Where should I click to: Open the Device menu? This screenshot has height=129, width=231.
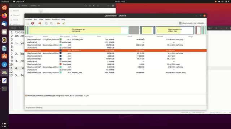click(x=48, y=19)
